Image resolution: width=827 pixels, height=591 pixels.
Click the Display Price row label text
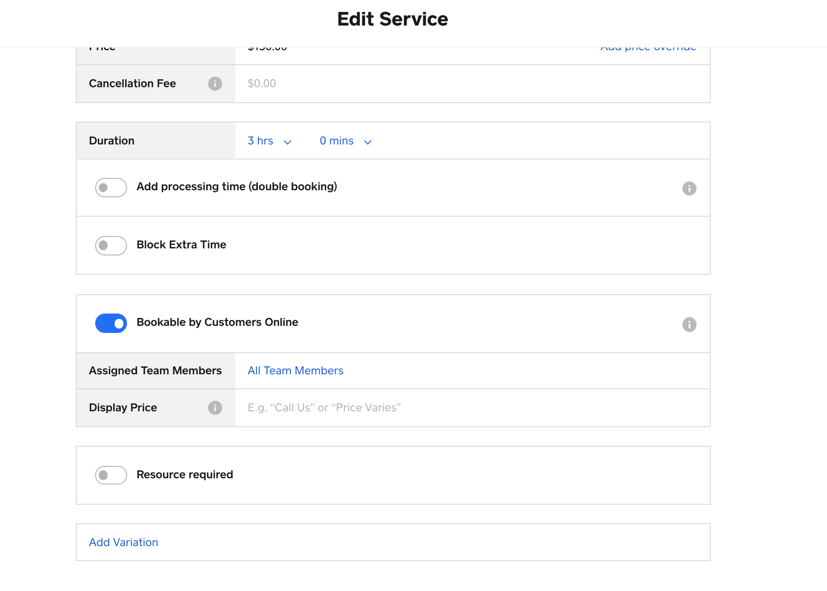pos(123,408)
